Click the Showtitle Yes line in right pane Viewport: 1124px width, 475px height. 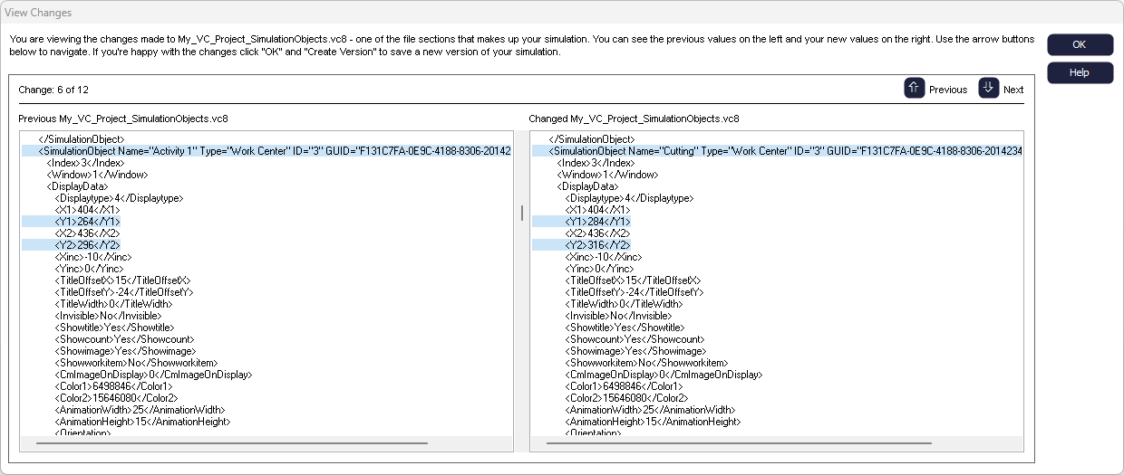(x=625, y=328)
